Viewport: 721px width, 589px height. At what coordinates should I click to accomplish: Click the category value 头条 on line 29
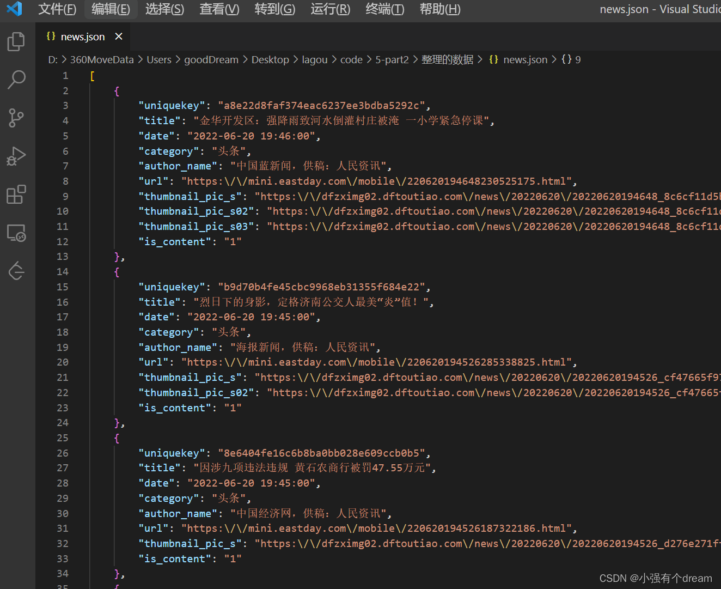pos(229,499)
